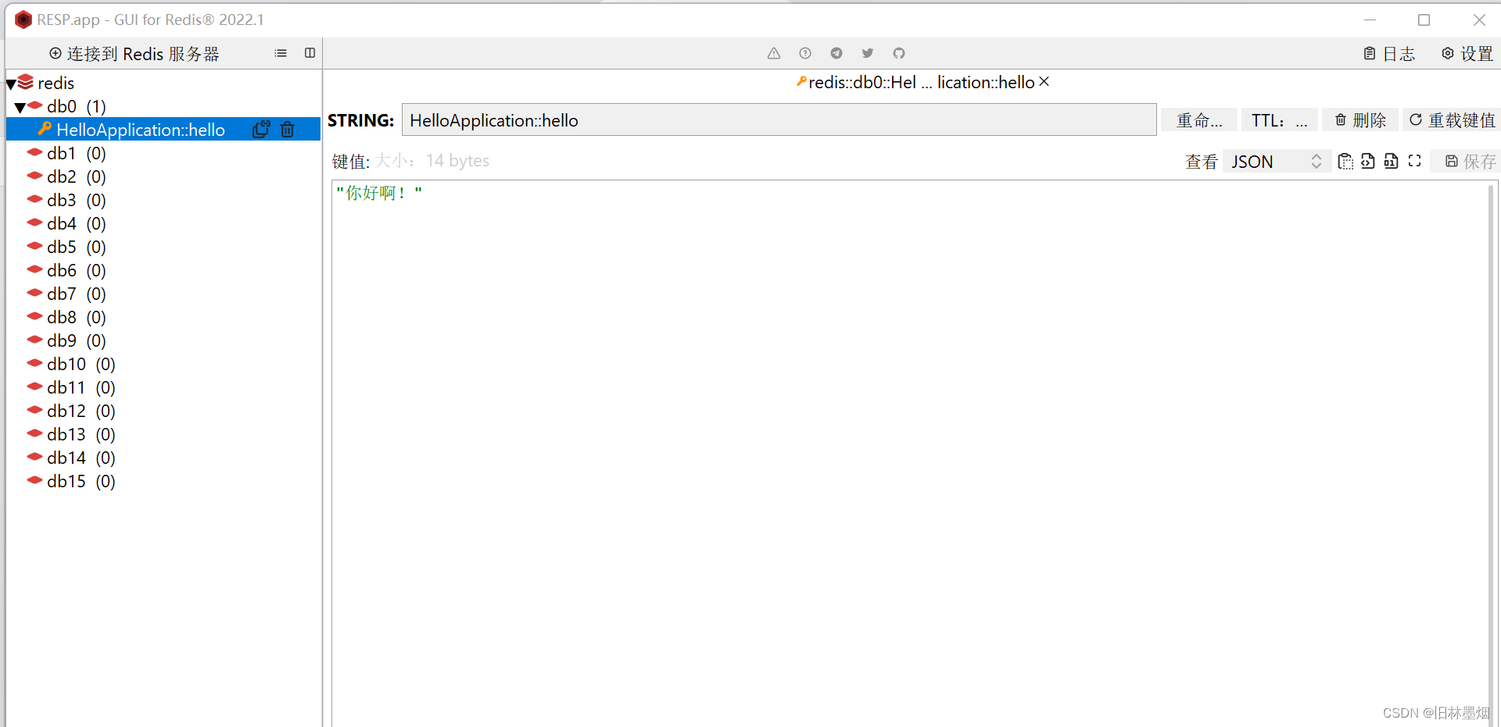The image size is (1501, 727).
Task: Open database db5 (0)
Action: (x=76, y=247)
